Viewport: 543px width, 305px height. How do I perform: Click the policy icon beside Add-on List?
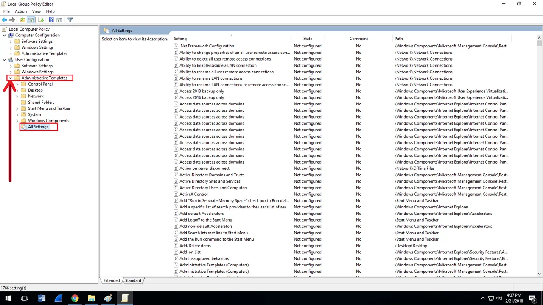tap(176, 252)
